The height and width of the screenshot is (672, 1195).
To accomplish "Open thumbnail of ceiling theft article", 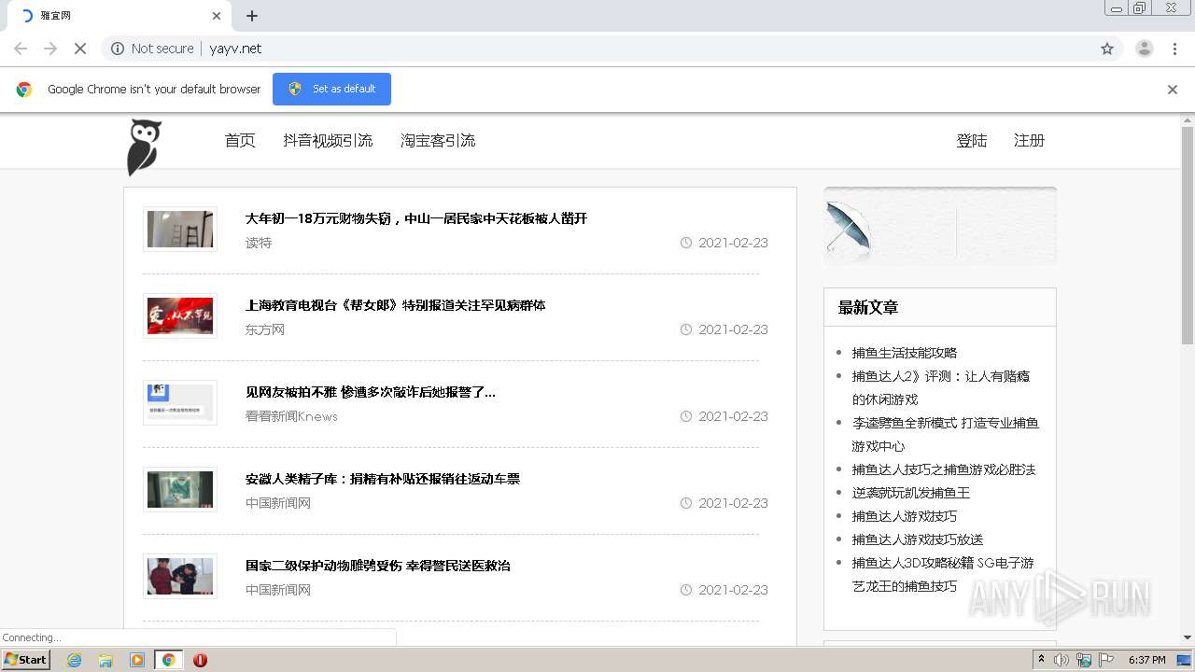I will (x=180, y=229).
